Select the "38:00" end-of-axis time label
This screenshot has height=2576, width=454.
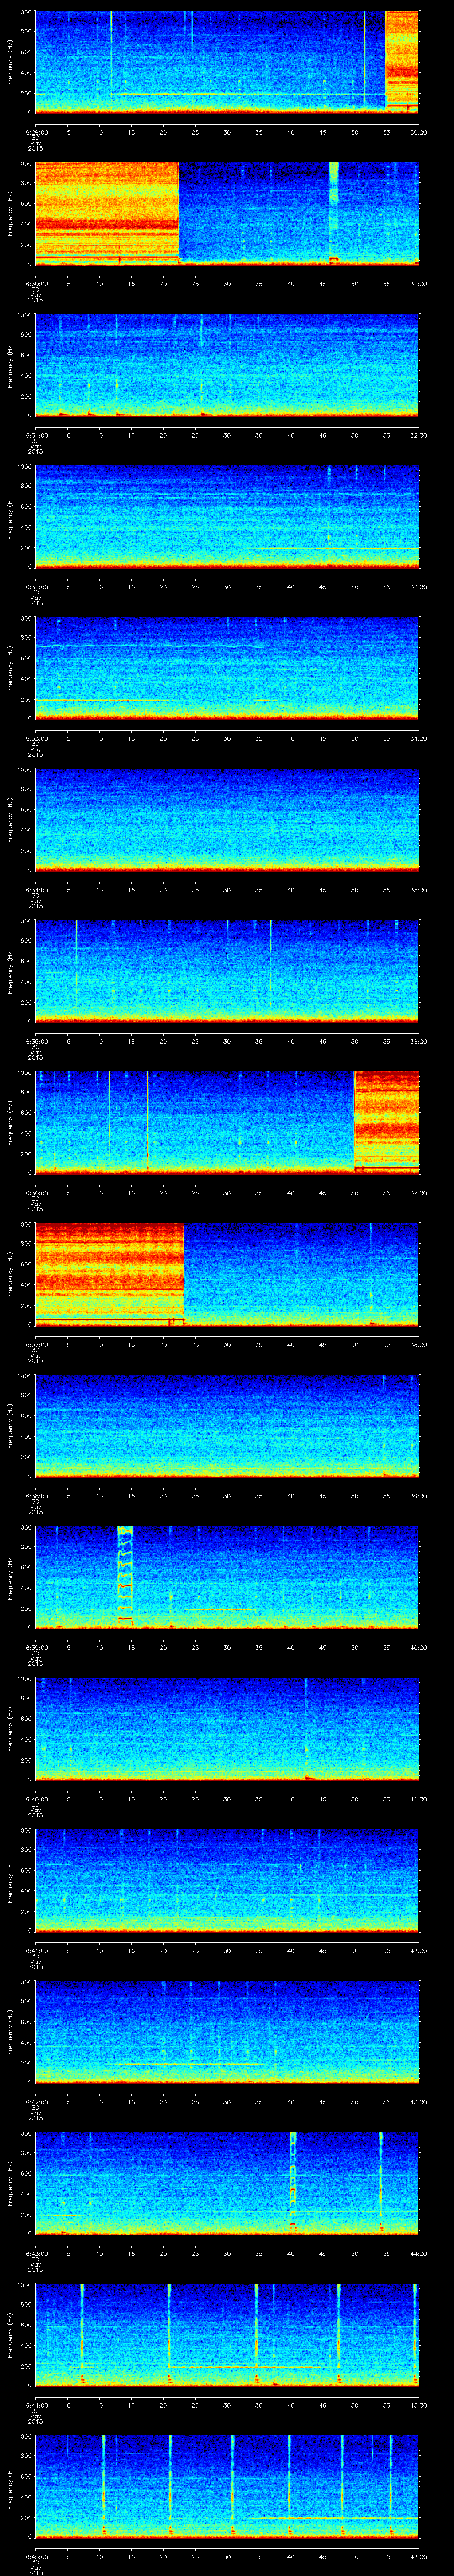tap(418, 1344)
